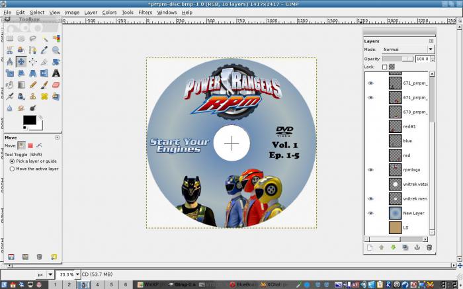Open the Windows menu
This screenshot has height=289, width=463.
tap(167, 13)
